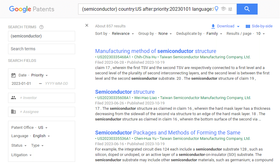
Task: Click the blue search magnifier button
Action: point(247,9)
